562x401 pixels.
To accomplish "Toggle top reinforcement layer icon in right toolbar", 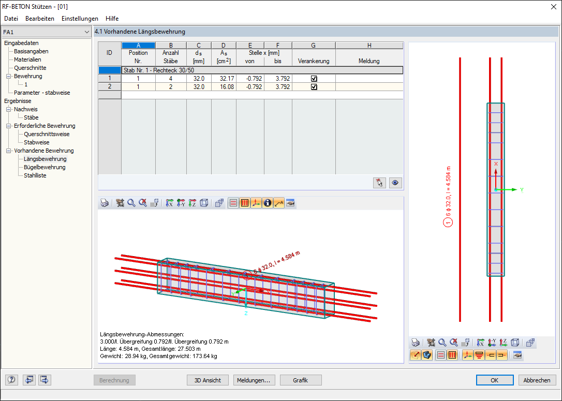I will (479, 355).
